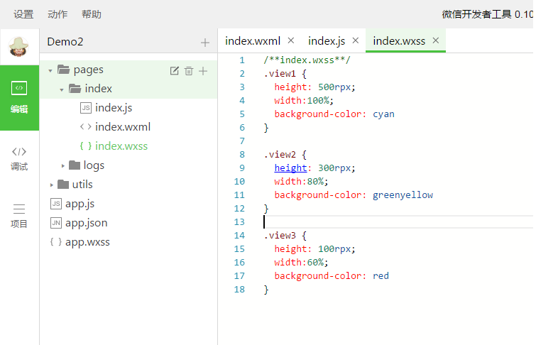
Task: Collapse the pages folder arrow
Action: click(x=50, y=70)
